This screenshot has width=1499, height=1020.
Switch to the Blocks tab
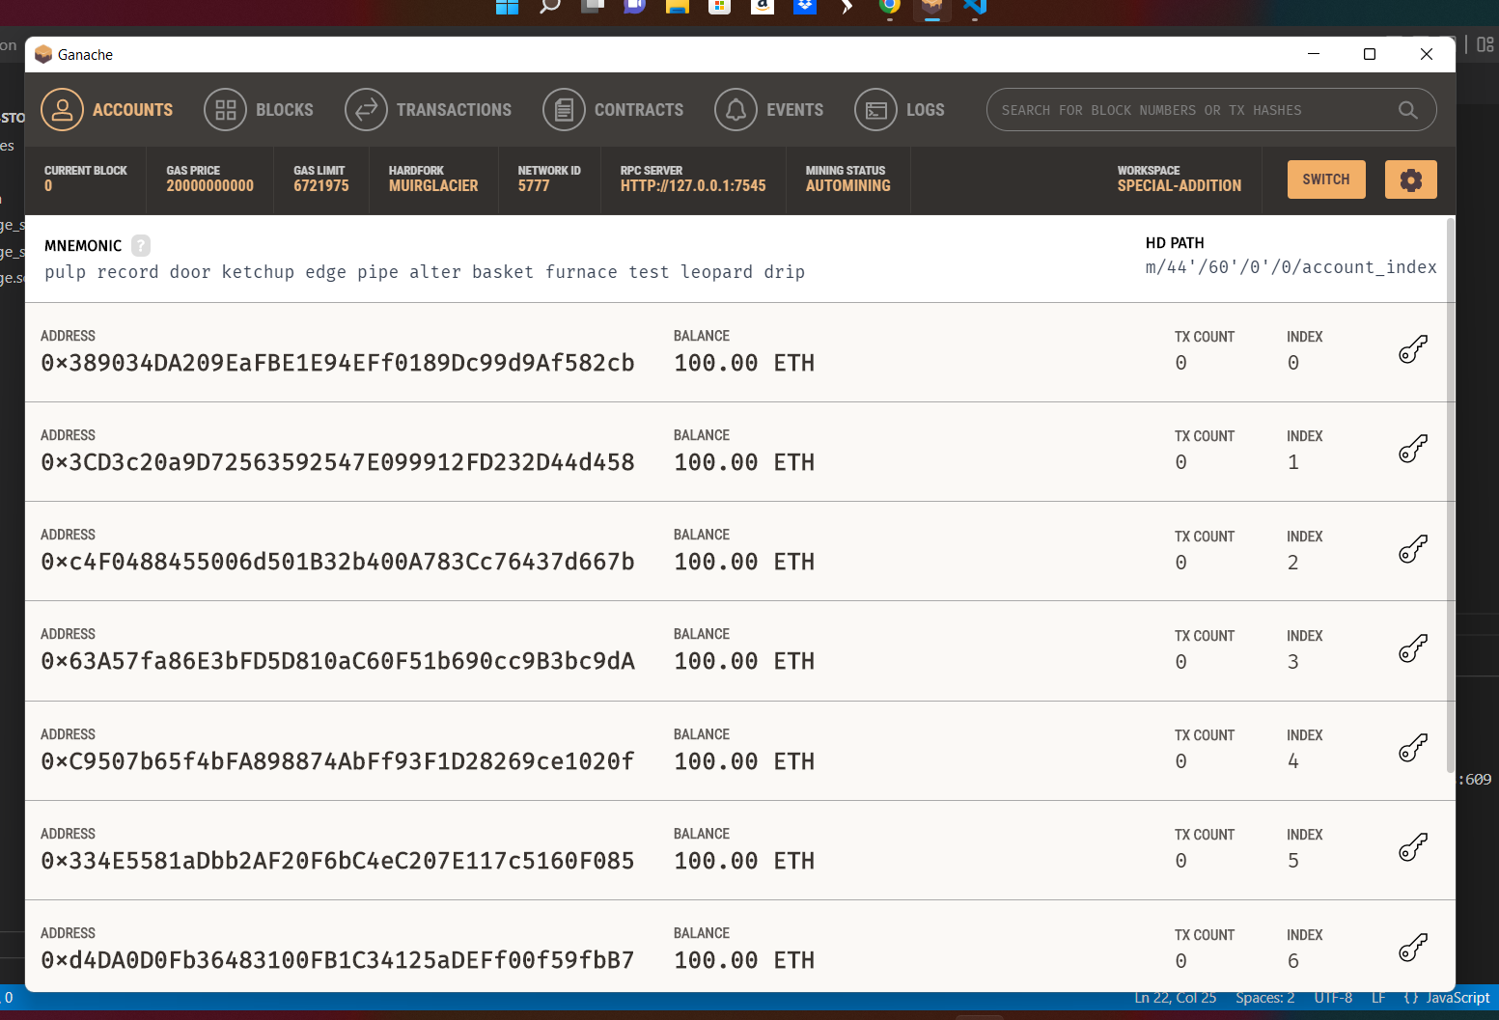(x=259, y=110)
